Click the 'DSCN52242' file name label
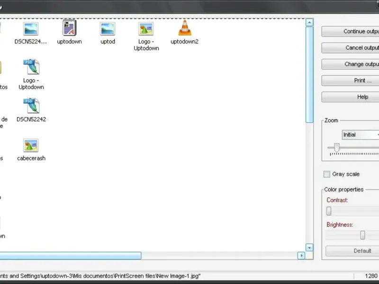This screenshot has width=379, height=284. click(31, 119)
